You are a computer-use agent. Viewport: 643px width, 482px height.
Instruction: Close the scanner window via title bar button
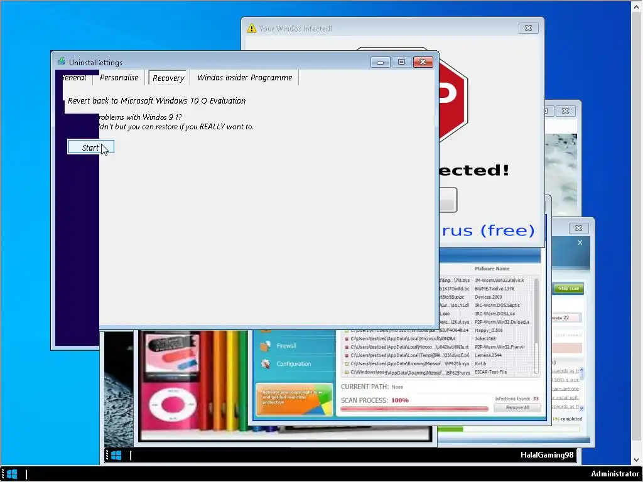578,228
